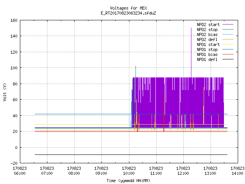Click the y-axis label 'Volt (V)'

(5, 92)
